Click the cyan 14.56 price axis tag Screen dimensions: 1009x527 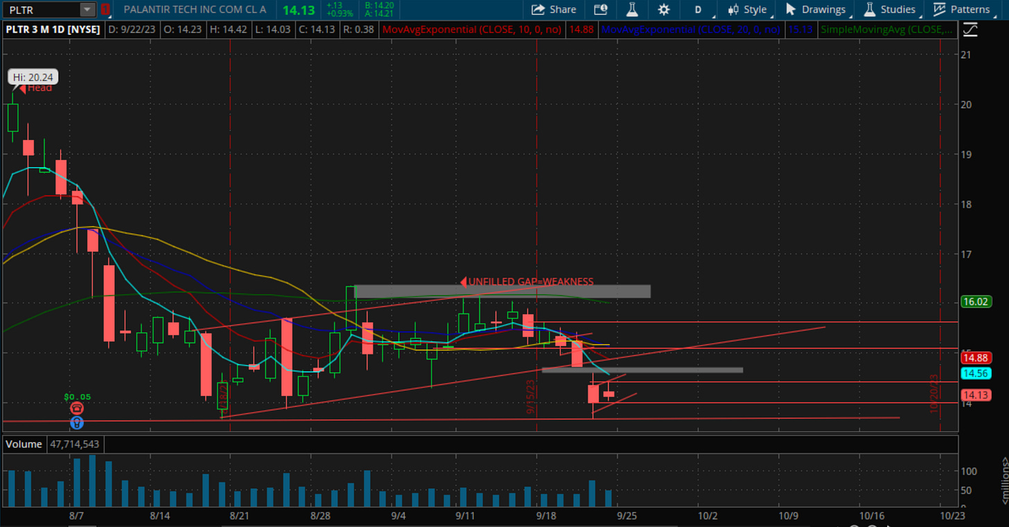(x=975, y=373)
